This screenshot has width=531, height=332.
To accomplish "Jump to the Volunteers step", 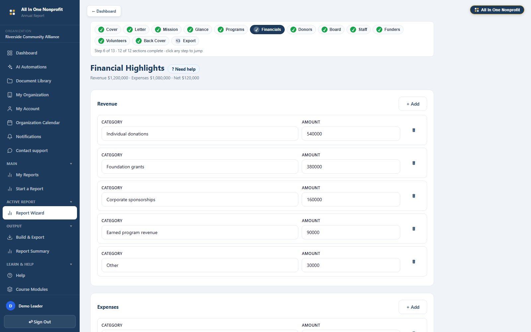I will 112,41.
